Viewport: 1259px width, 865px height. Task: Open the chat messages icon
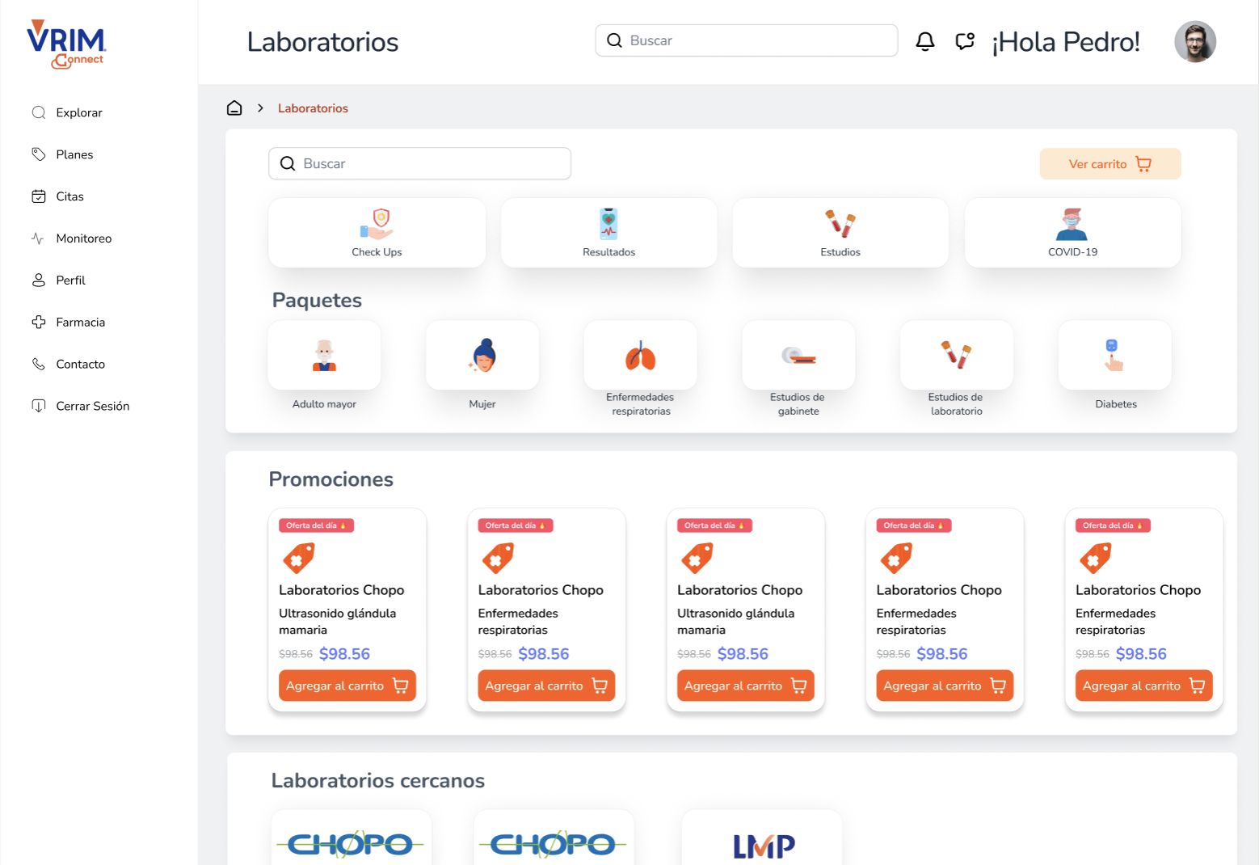pos(965,41)
